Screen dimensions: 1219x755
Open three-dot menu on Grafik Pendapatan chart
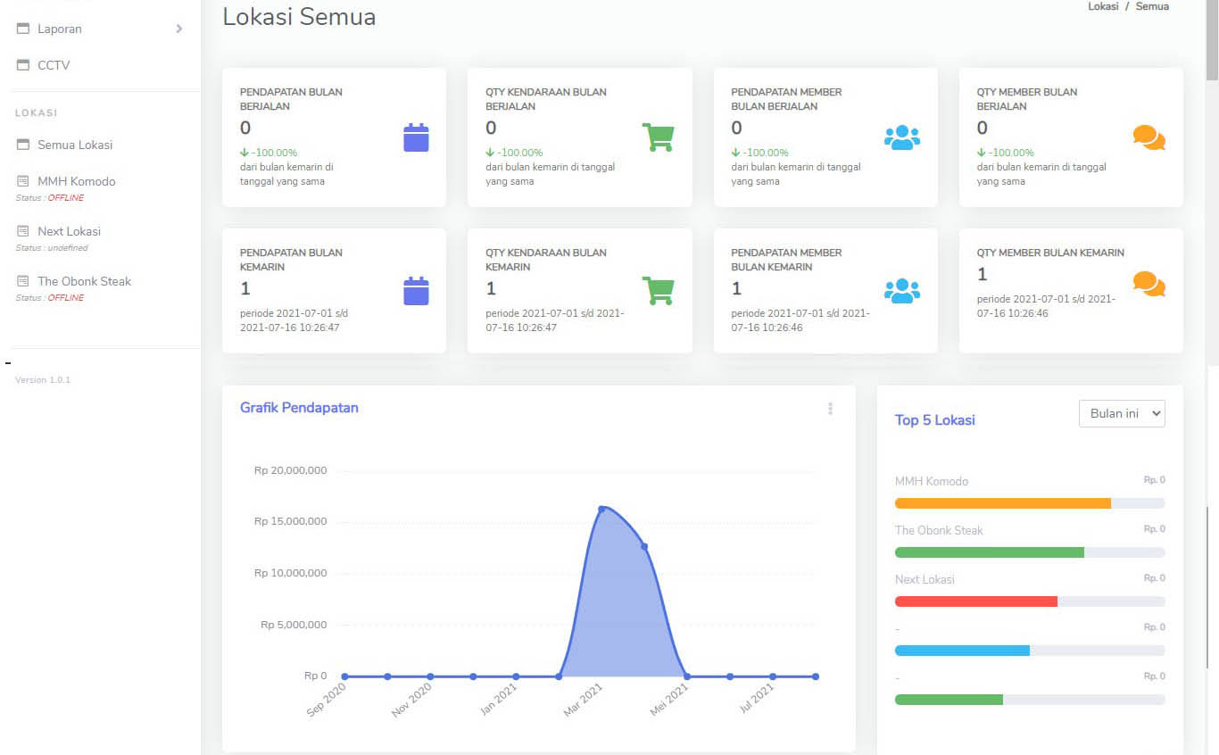tap(830, 409)
